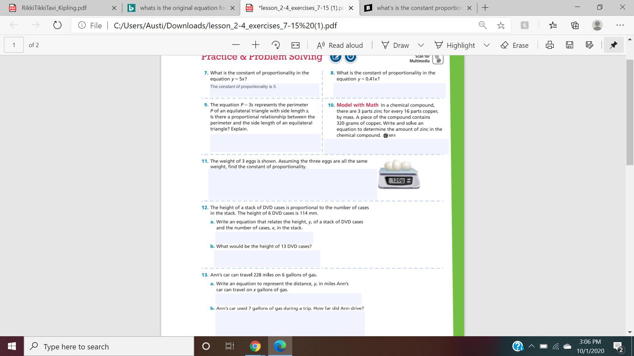Toggle the Draw tool
Image resolution: width=634 pixels, height=356 pixels.
point(395,45)
